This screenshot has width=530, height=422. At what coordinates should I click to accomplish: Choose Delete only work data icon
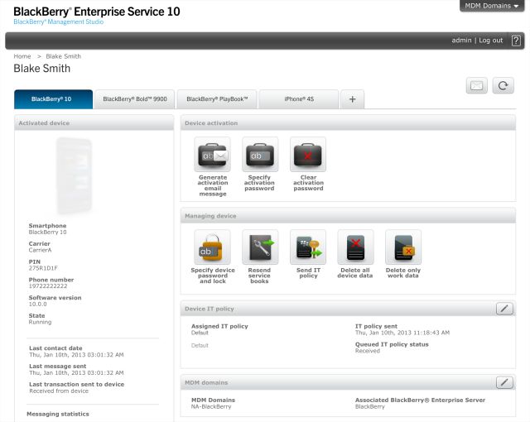pos(403,247)
